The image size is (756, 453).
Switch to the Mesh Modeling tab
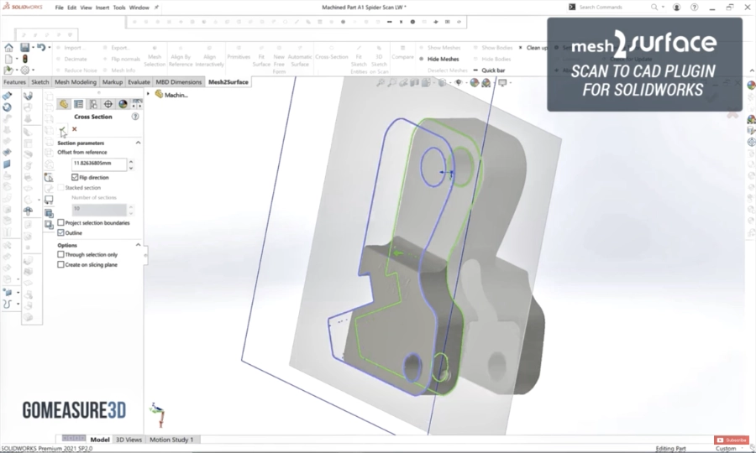(x=76, y=82)
